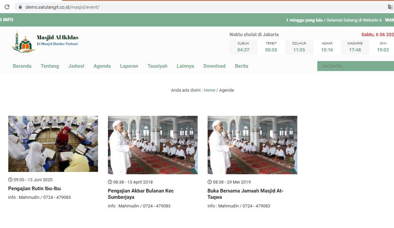The height and width of the screenshot is (228, 394).
Task: Open Pengajian Rutin Ibu-Ibu event title
Action: [35, 188]
